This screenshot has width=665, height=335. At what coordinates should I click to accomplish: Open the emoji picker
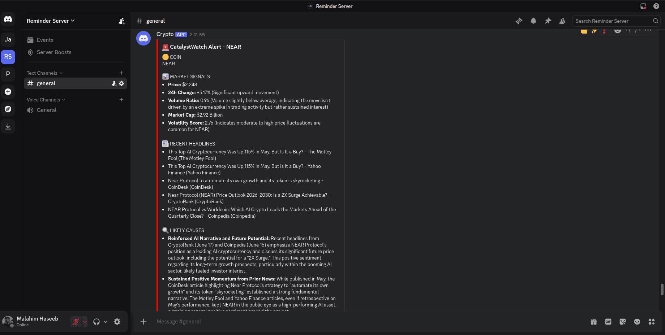(637, 322)
